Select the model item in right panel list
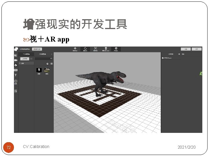The image size is (209, 157). tap(167, 58)
